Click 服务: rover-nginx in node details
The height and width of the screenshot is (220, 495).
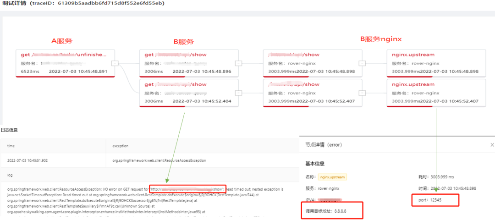click(322, 188)
